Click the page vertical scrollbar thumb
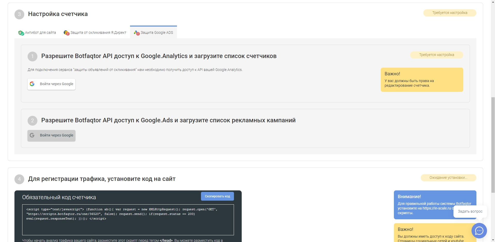This screenshot has width=495, height=242. [x=493, y=145]
